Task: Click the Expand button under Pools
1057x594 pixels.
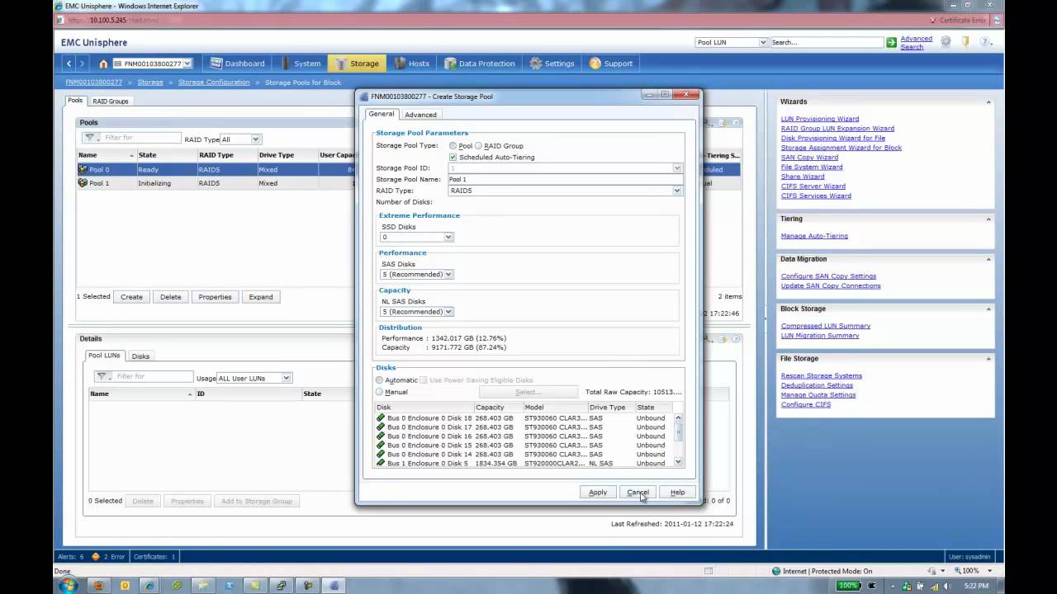Action: (261, 297)
